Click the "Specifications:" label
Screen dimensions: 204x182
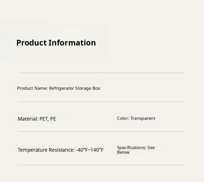click(x=131, y=148)
